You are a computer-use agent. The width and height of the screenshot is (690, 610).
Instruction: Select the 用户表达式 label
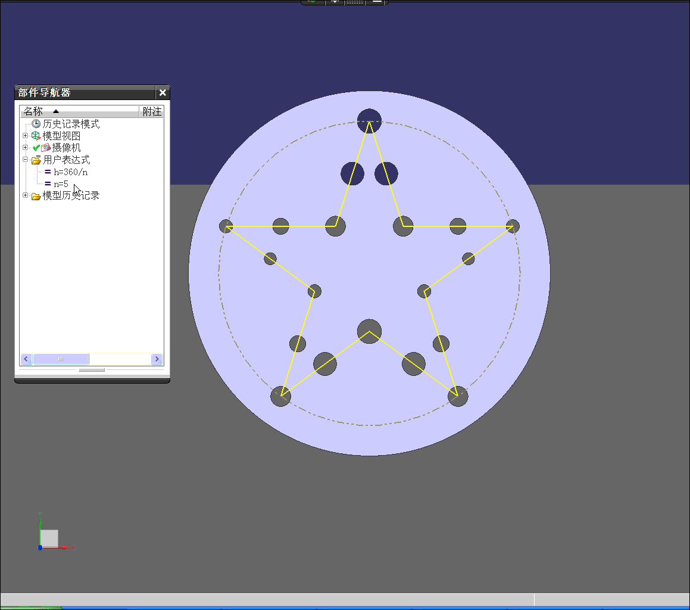[x=67, y=160]
